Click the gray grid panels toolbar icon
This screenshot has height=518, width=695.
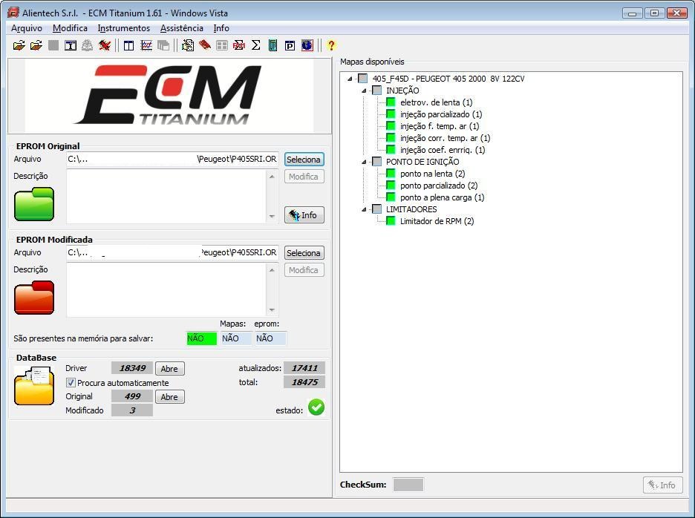[221, 45]
